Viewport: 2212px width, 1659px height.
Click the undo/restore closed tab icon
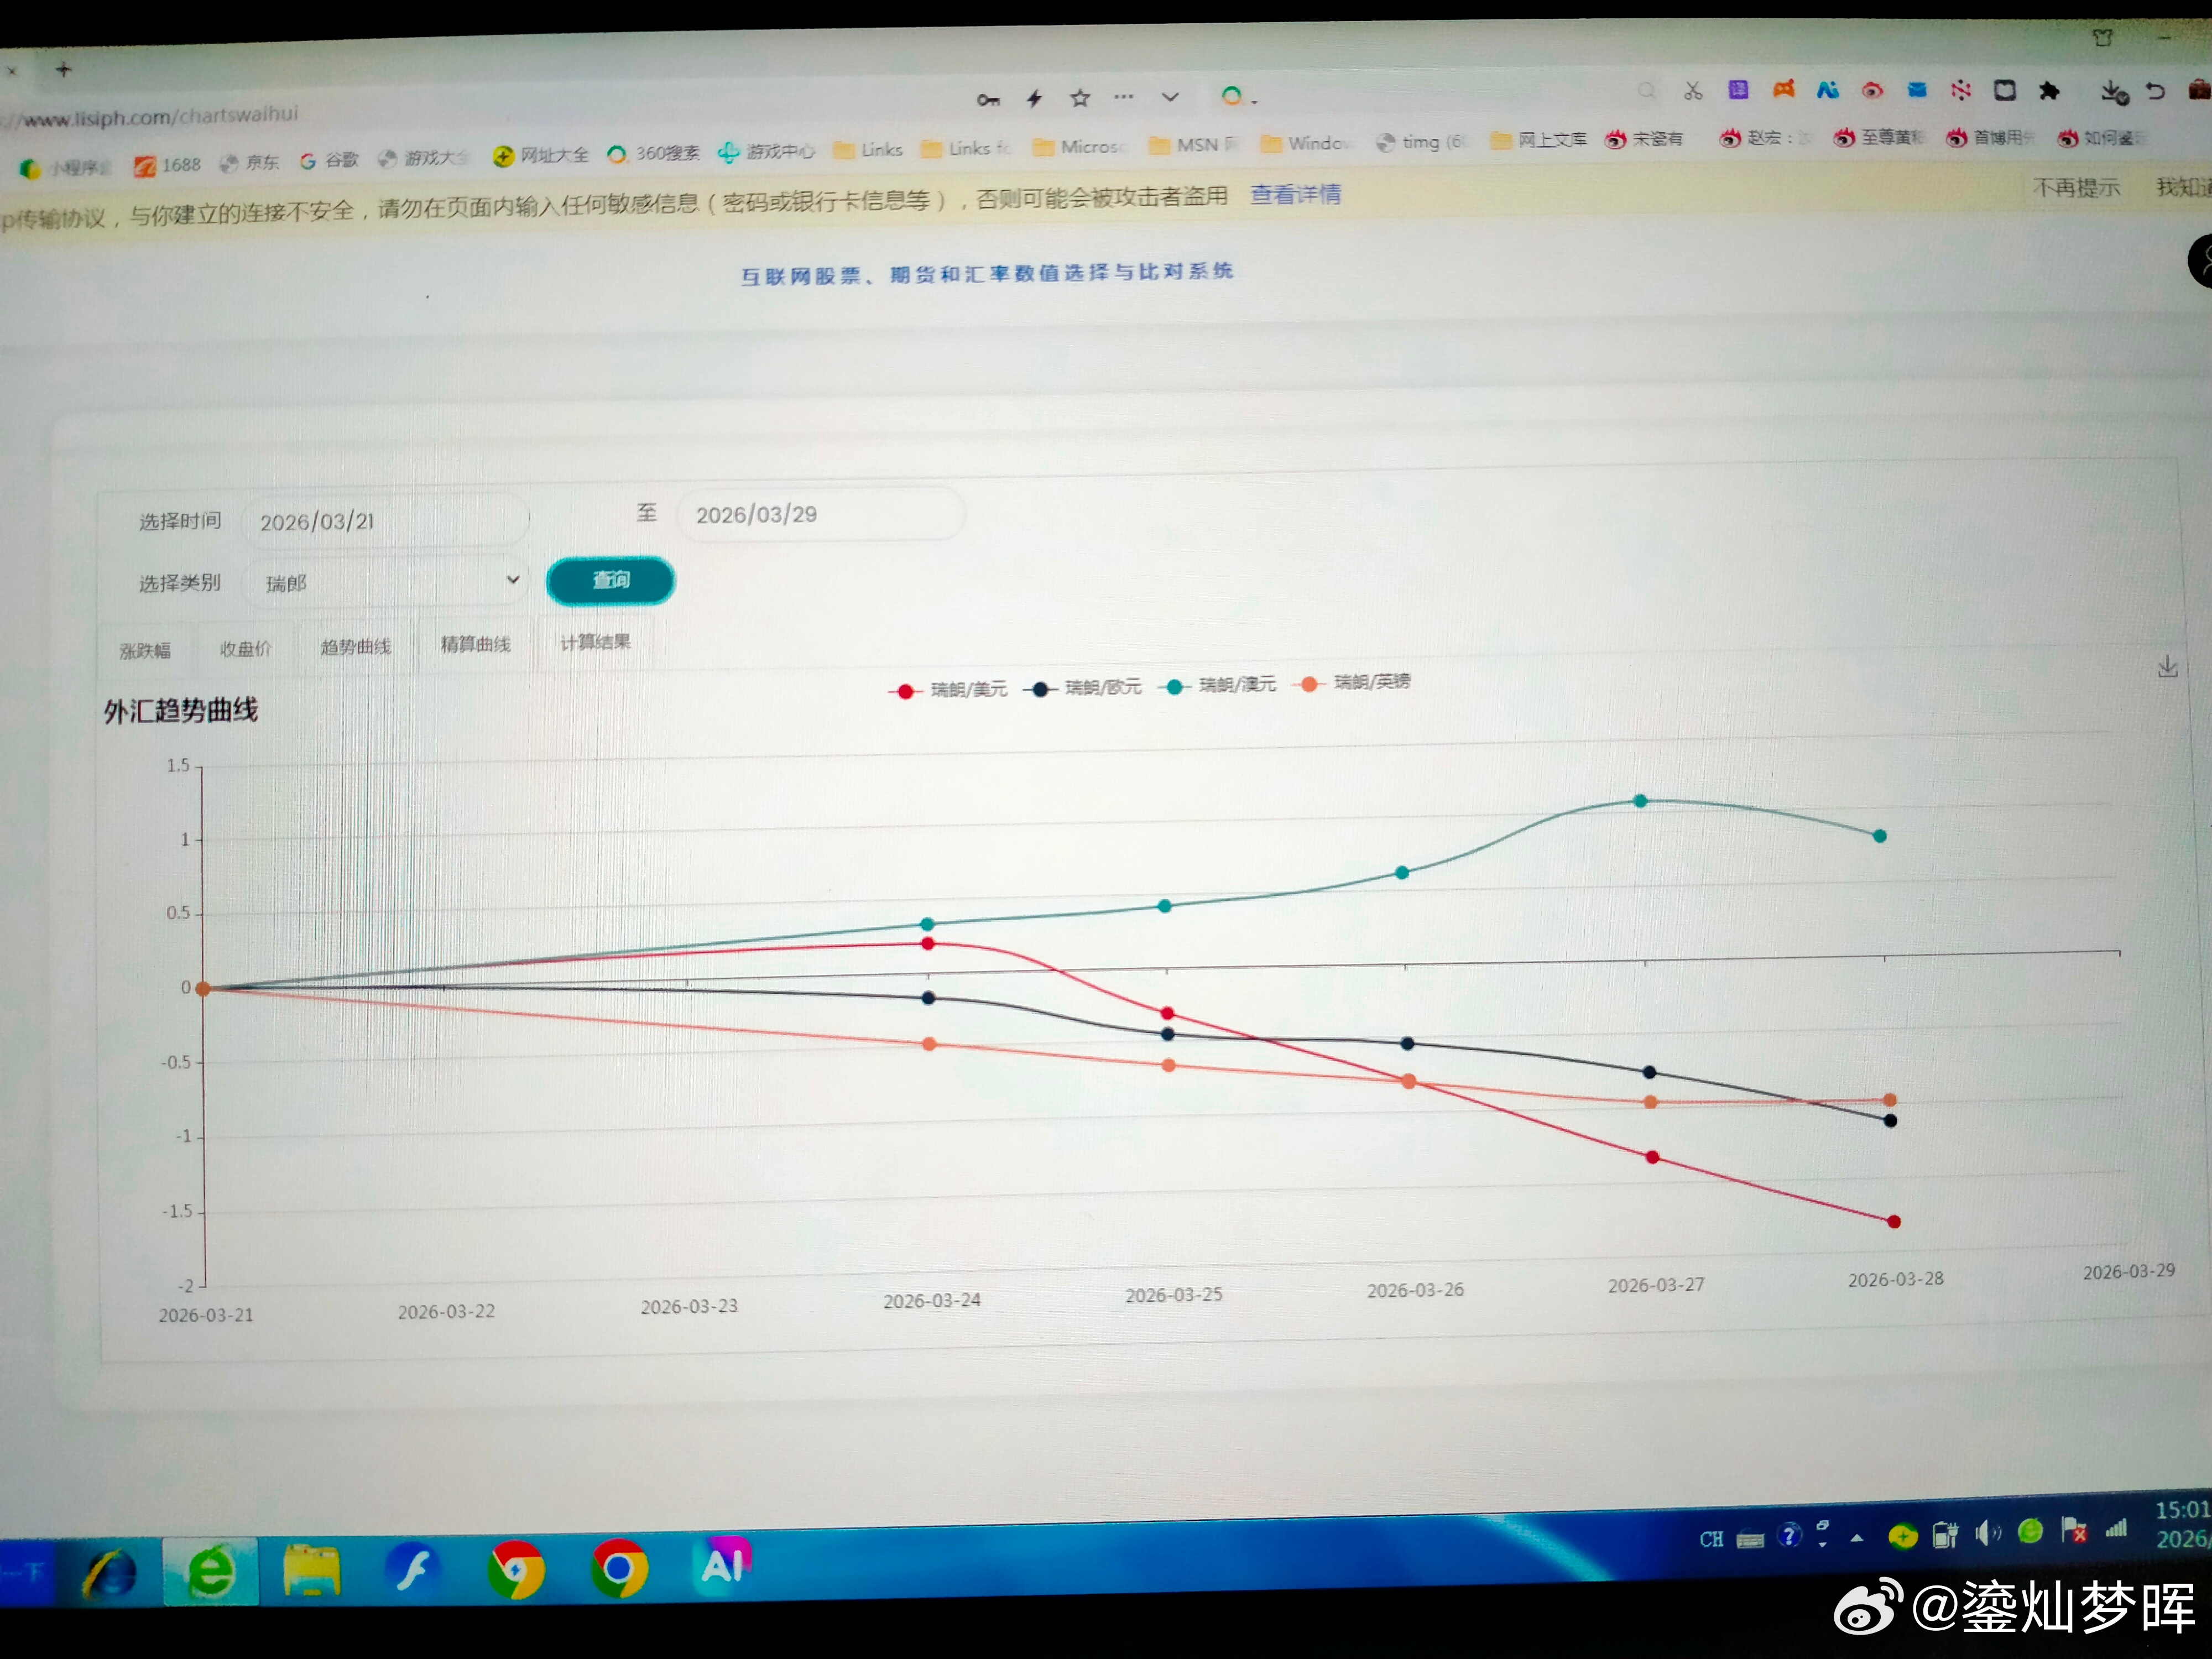pos(2156,91)
